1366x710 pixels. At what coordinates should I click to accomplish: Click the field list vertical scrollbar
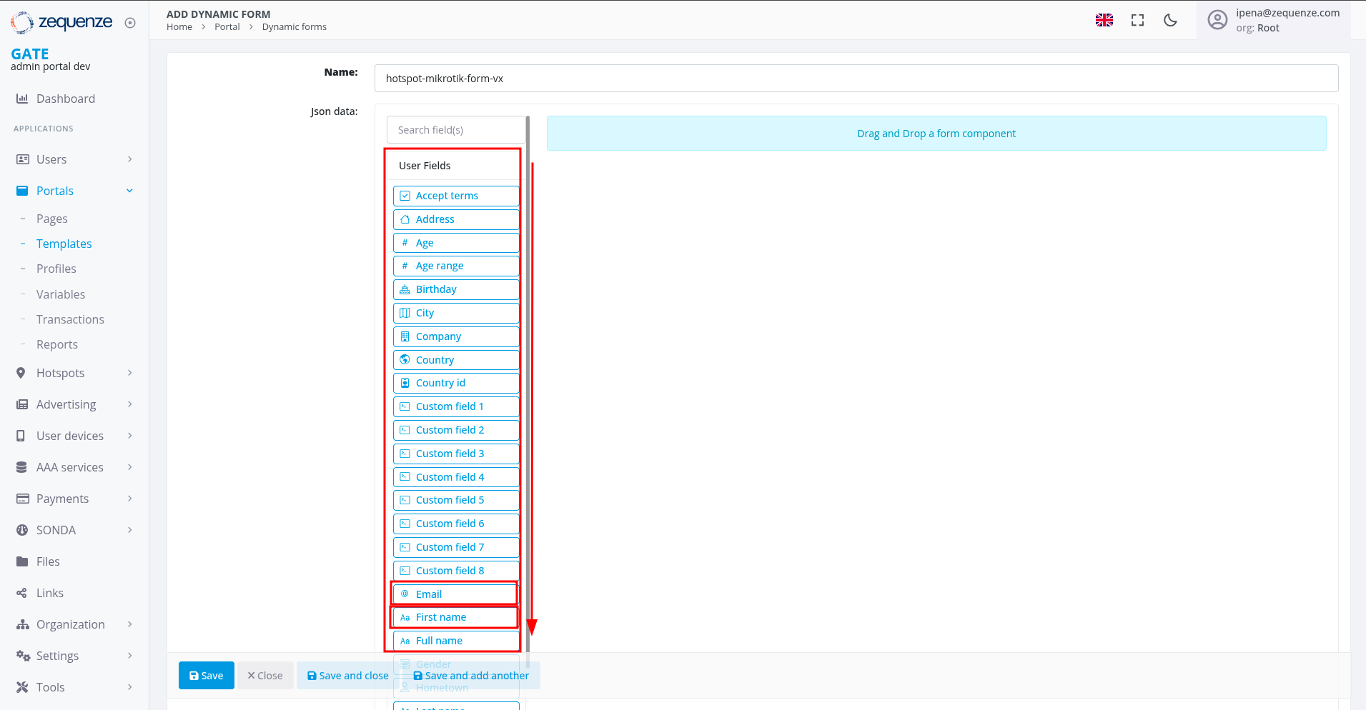pyautogui.click(x=528, y=357)
